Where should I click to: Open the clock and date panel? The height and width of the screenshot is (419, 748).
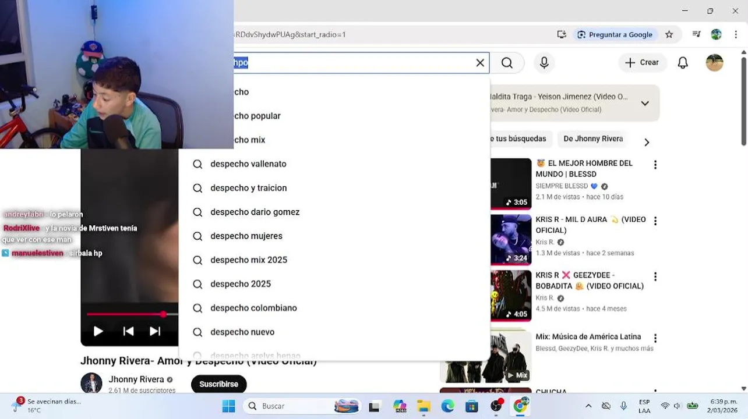tap(724, 406)
